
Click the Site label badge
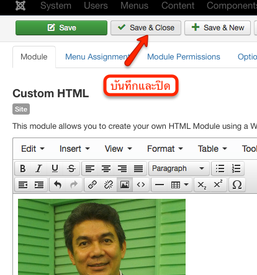pyautogui.click(x=21, y=109)
